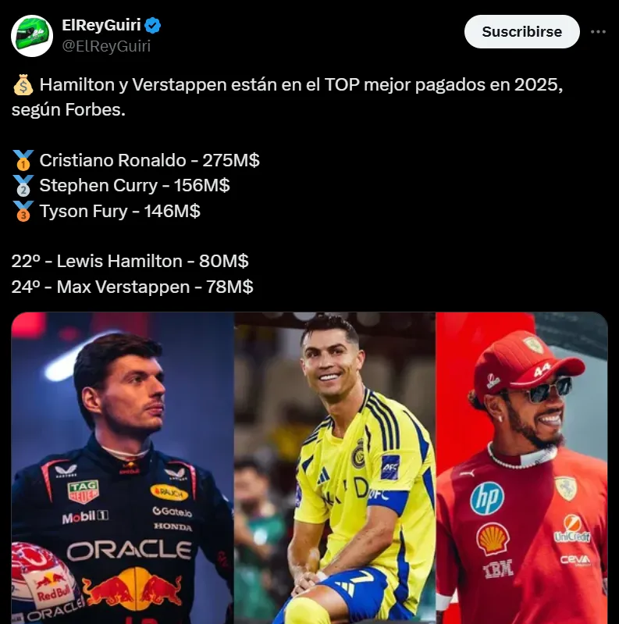This screenshot has width=619, height=624.
Task: Click the silver medal emoji
Action: coord(22,186)
